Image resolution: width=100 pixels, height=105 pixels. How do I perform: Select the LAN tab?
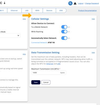[x=27, y=10]
